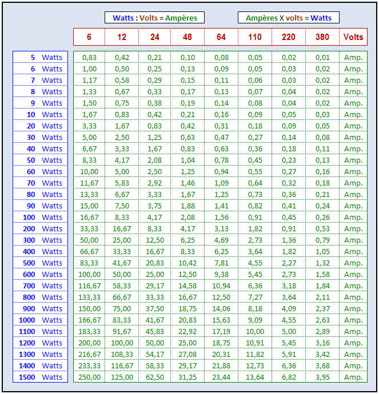Select the "1500 Watts" row label
The image size is (379, 394).
click(40, 377)
